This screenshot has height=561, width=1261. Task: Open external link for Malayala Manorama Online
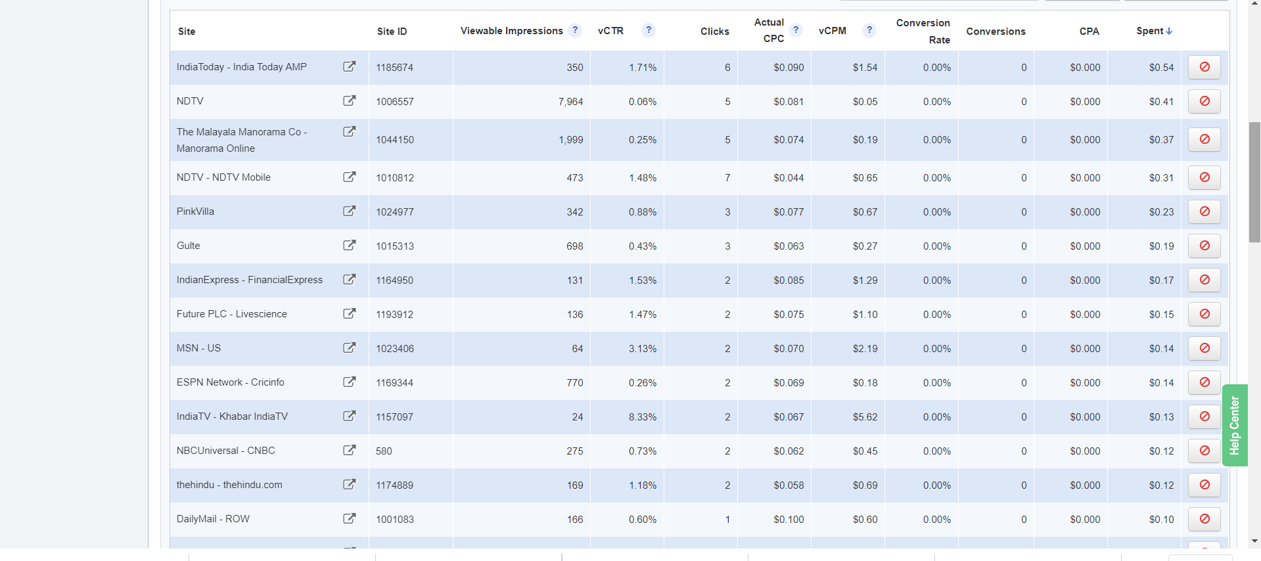350,131
